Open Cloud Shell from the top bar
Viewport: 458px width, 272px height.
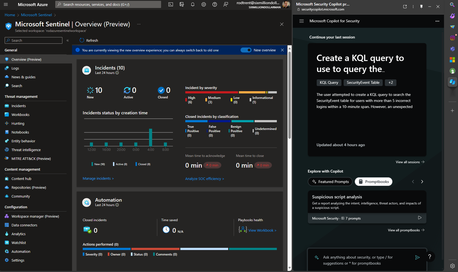point(171,4)
